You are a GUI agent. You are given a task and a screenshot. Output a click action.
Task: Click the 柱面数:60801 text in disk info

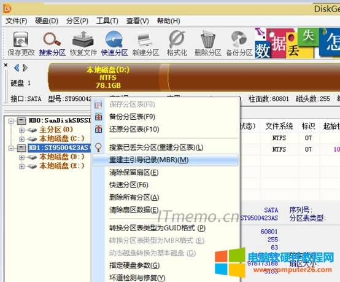(x=269, y=99)
